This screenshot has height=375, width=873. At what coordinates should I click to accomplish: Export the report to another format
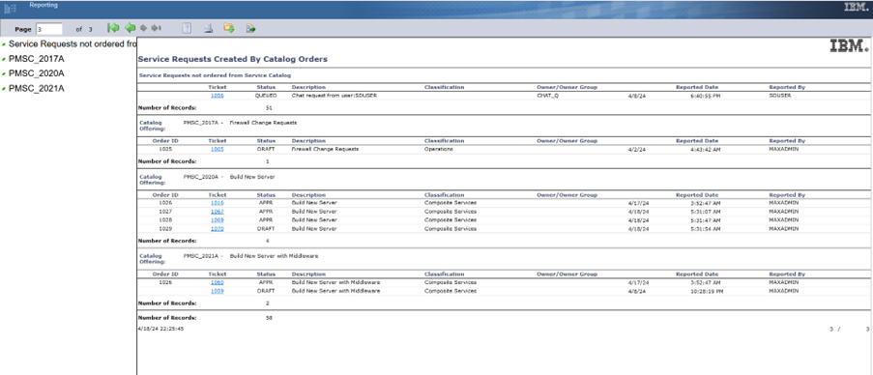(x=250, y=28)
